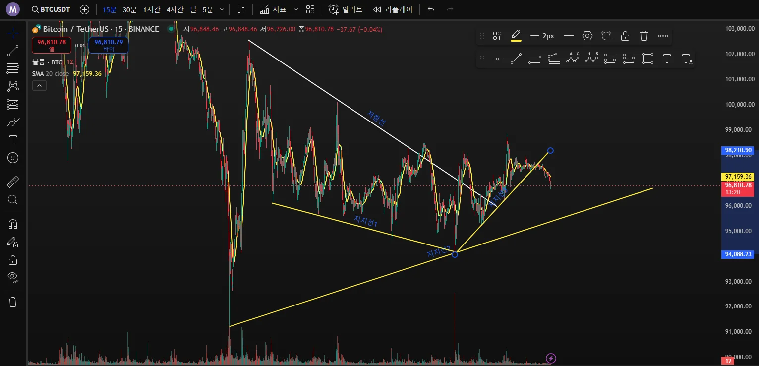Select Elliott wave 12345 tool in favorites
Screen dimensions: 759x366
pyautogui.click(x=591, y=58)
